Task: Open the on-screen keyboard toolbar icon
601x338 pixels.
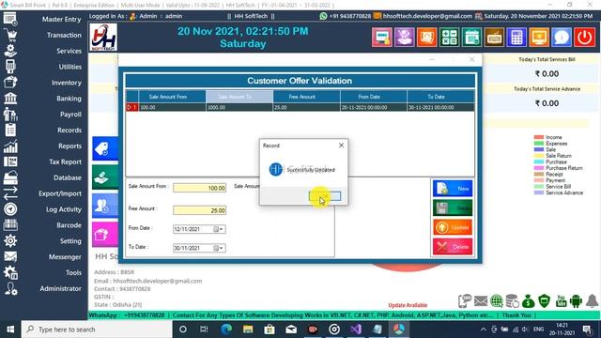Action: [x=494, y=38]
